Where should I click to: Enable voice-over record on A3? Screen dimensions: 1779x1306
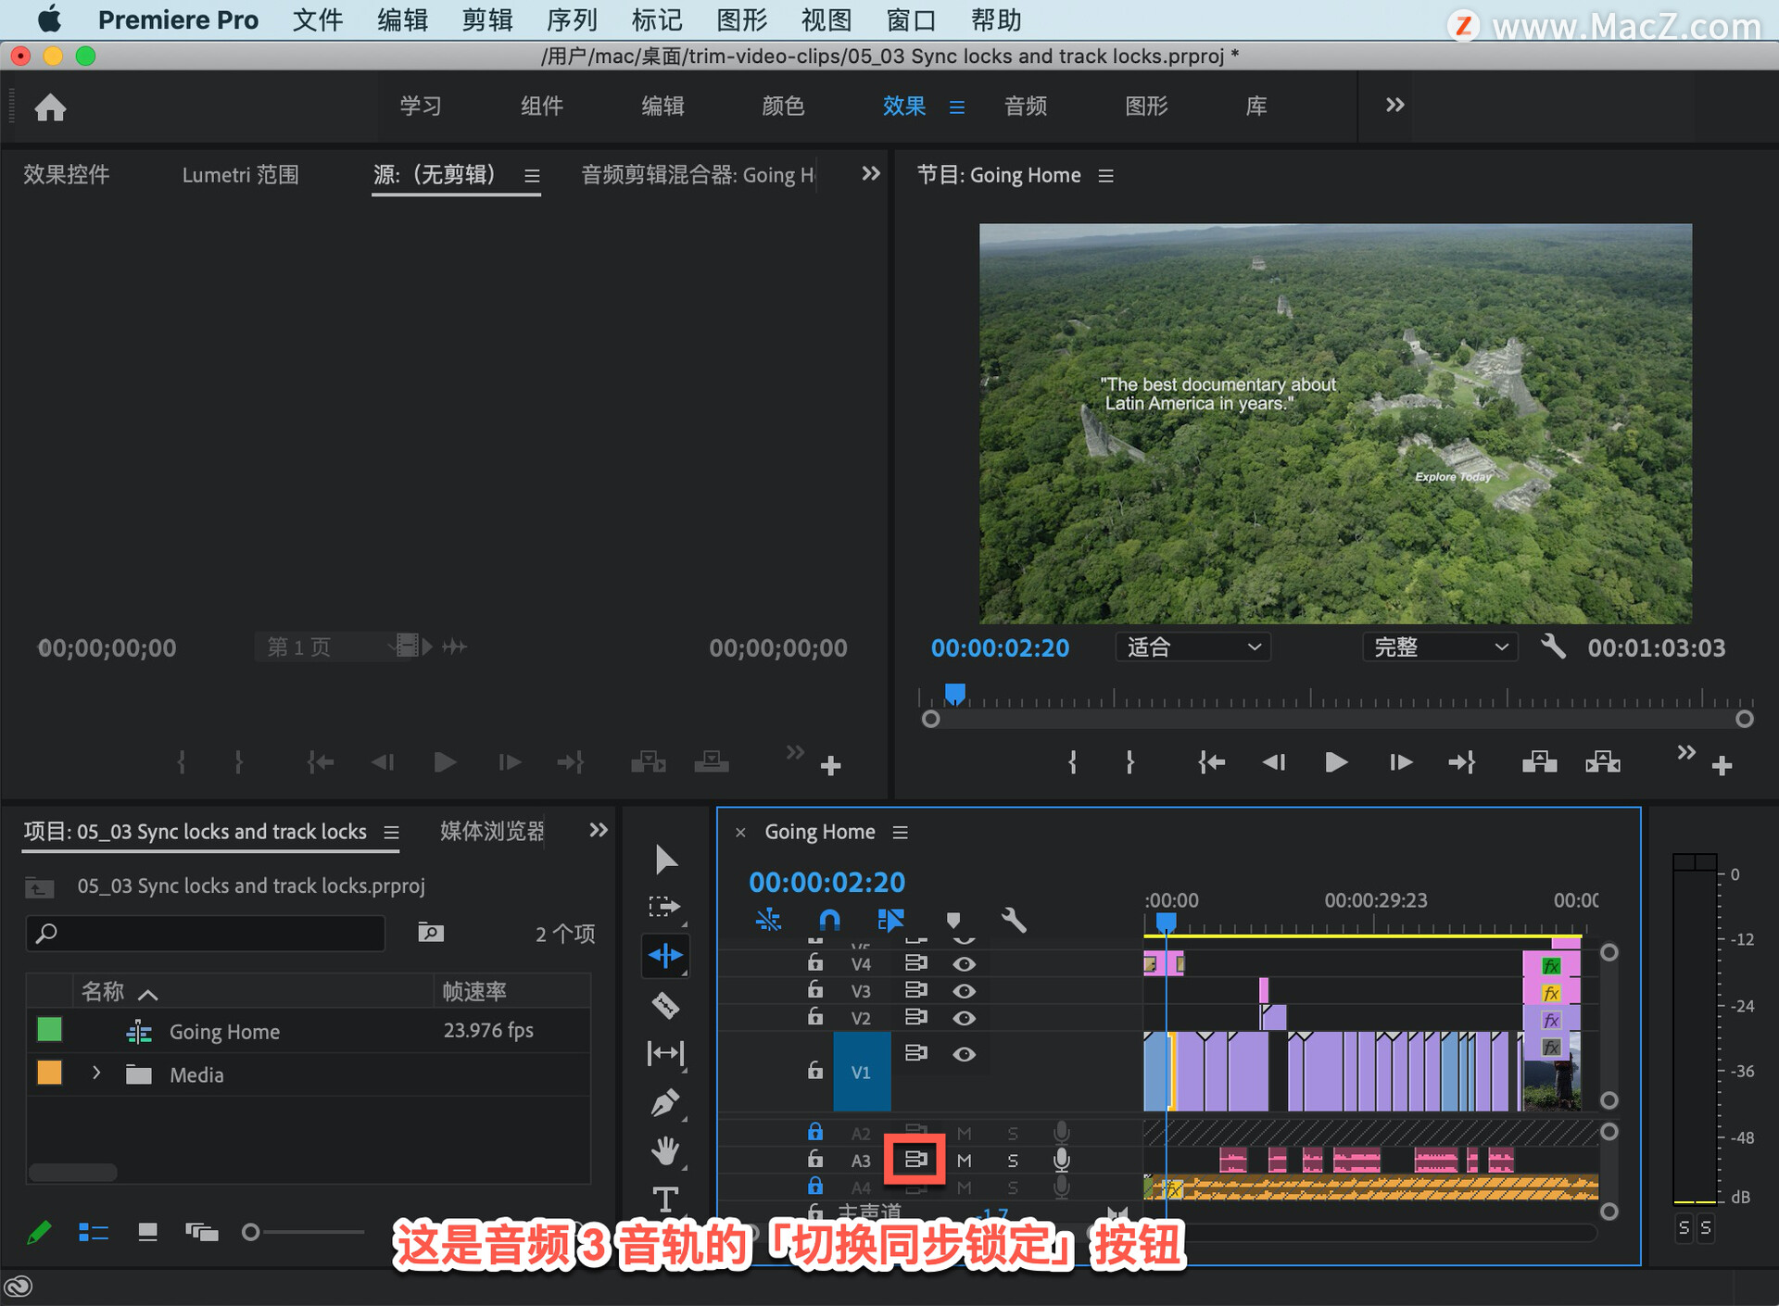(1062, 1160)
